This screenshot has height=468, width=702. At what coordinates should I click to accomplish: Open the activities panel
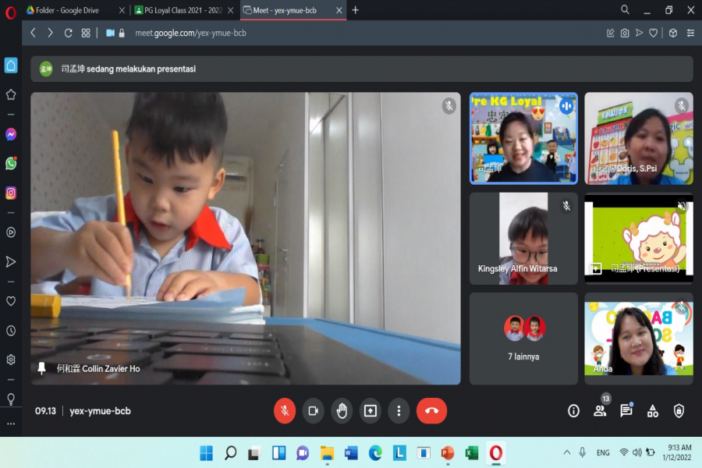653,411
